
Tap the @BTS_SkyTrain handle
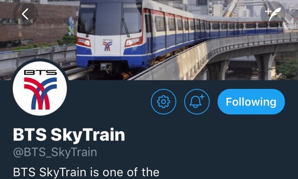(x=55, y=152)
